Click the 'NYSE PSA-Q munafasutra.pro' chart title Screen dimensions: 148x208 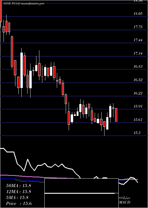(x=23, y=4)
